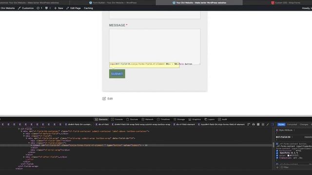Expand the selected input nf-field-54 node

(31, 145)
